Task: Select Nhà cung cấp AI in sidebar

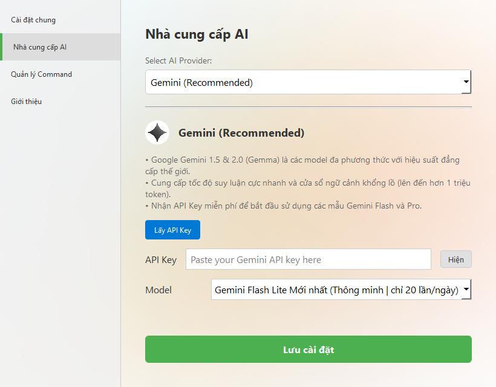Action: [x=60, y=47]
